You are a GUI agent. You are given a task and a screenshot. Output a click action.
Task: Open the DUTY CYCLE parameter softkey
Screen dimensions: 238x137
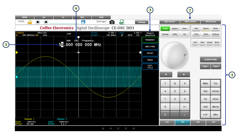(x=150, y=67)
